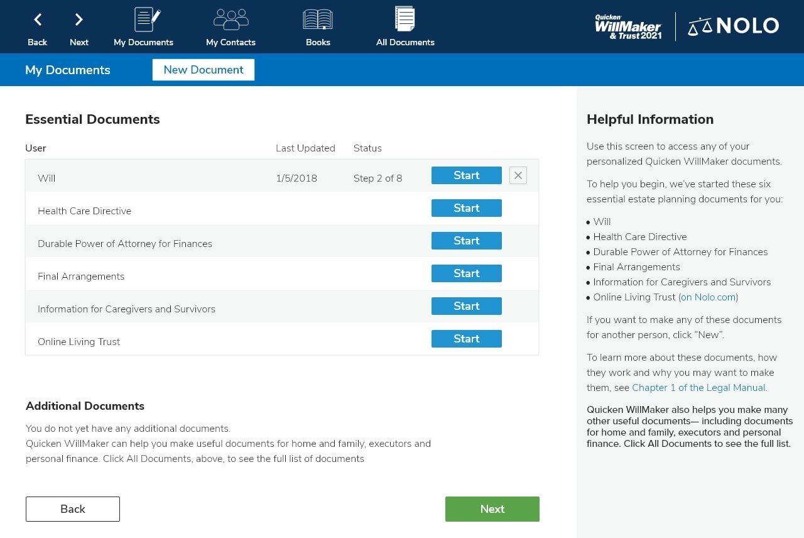
Task: Start the Final Arrangements document
Action: [x=466, y=273]
